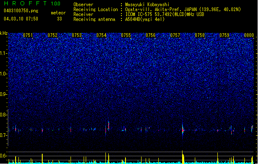Viewport: 258px width, 164px height.
Task: Select observer name Masayuki Kobayashi
Action: pyautogui.click(x=147, y=5)
